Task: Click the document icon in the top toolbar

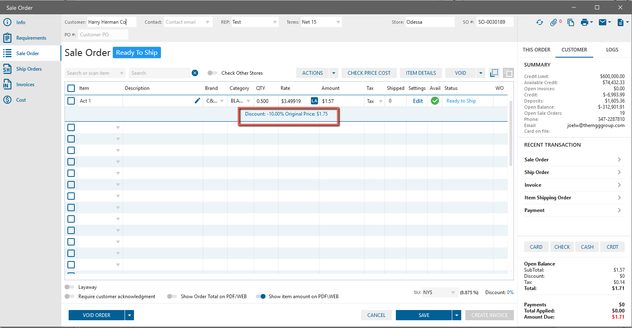Action: tap(621, 22)
